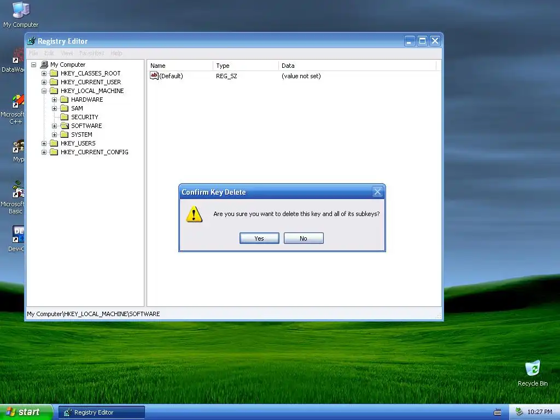Viewport: 560px width, 420px height.
Task: Click the system tray icon beside clock
Action: coord(519,412)
